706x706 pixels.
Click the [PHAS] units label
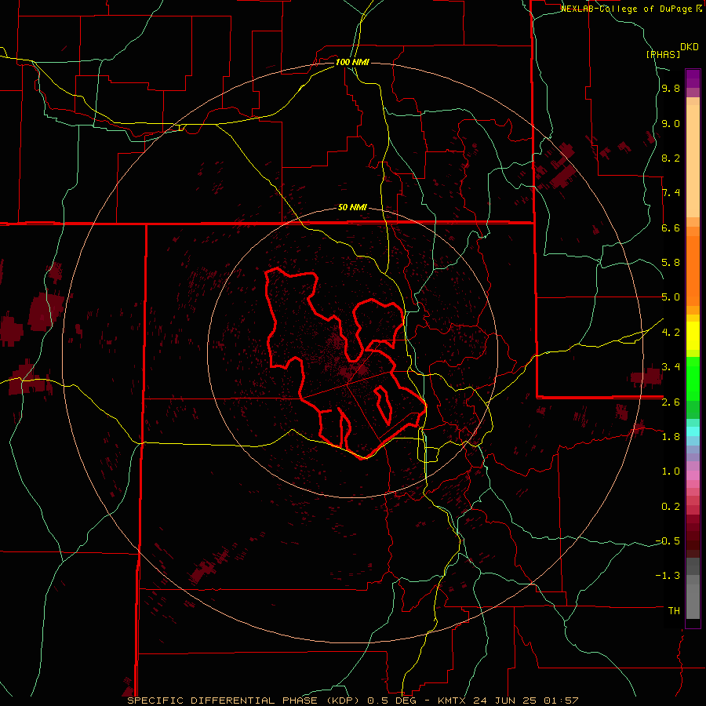coord(663,54)
